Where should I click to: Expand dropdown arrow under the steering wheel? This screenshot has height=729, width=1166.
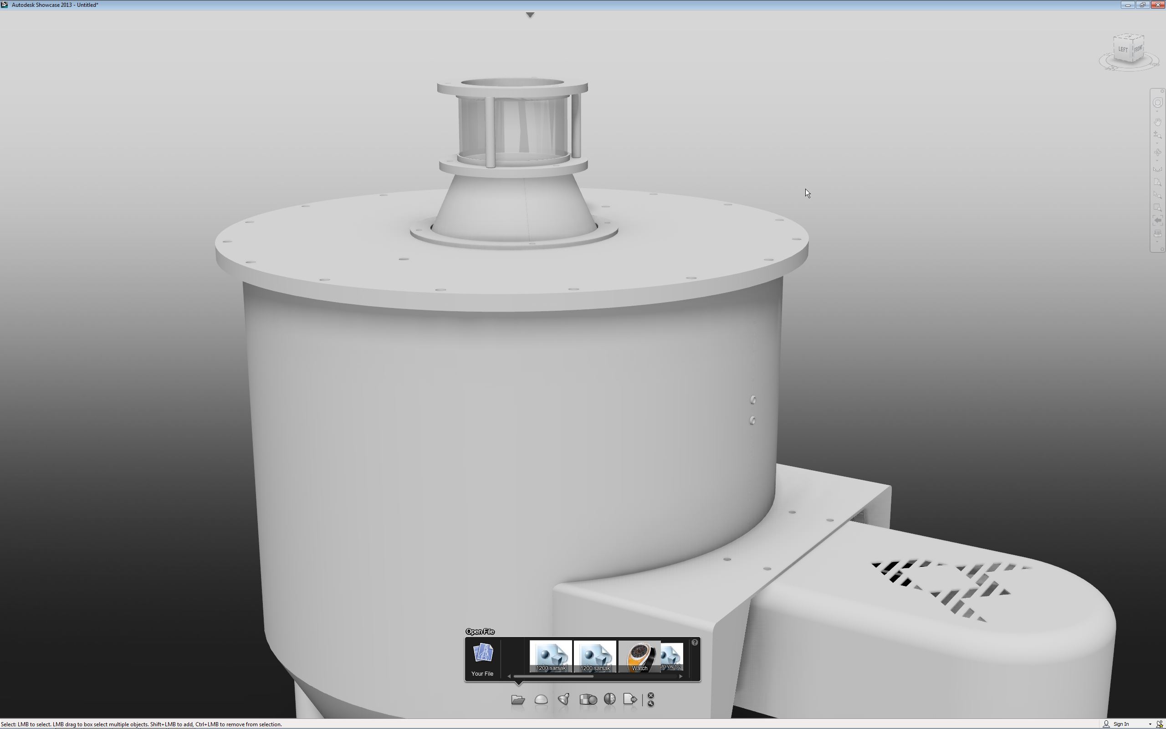1157,112
